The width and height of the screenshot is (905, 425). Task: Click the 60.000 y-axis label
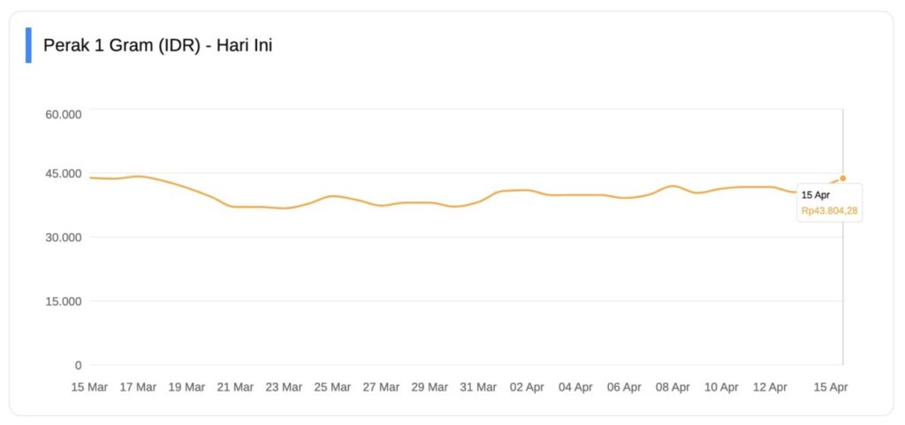[x=64, y=114]
